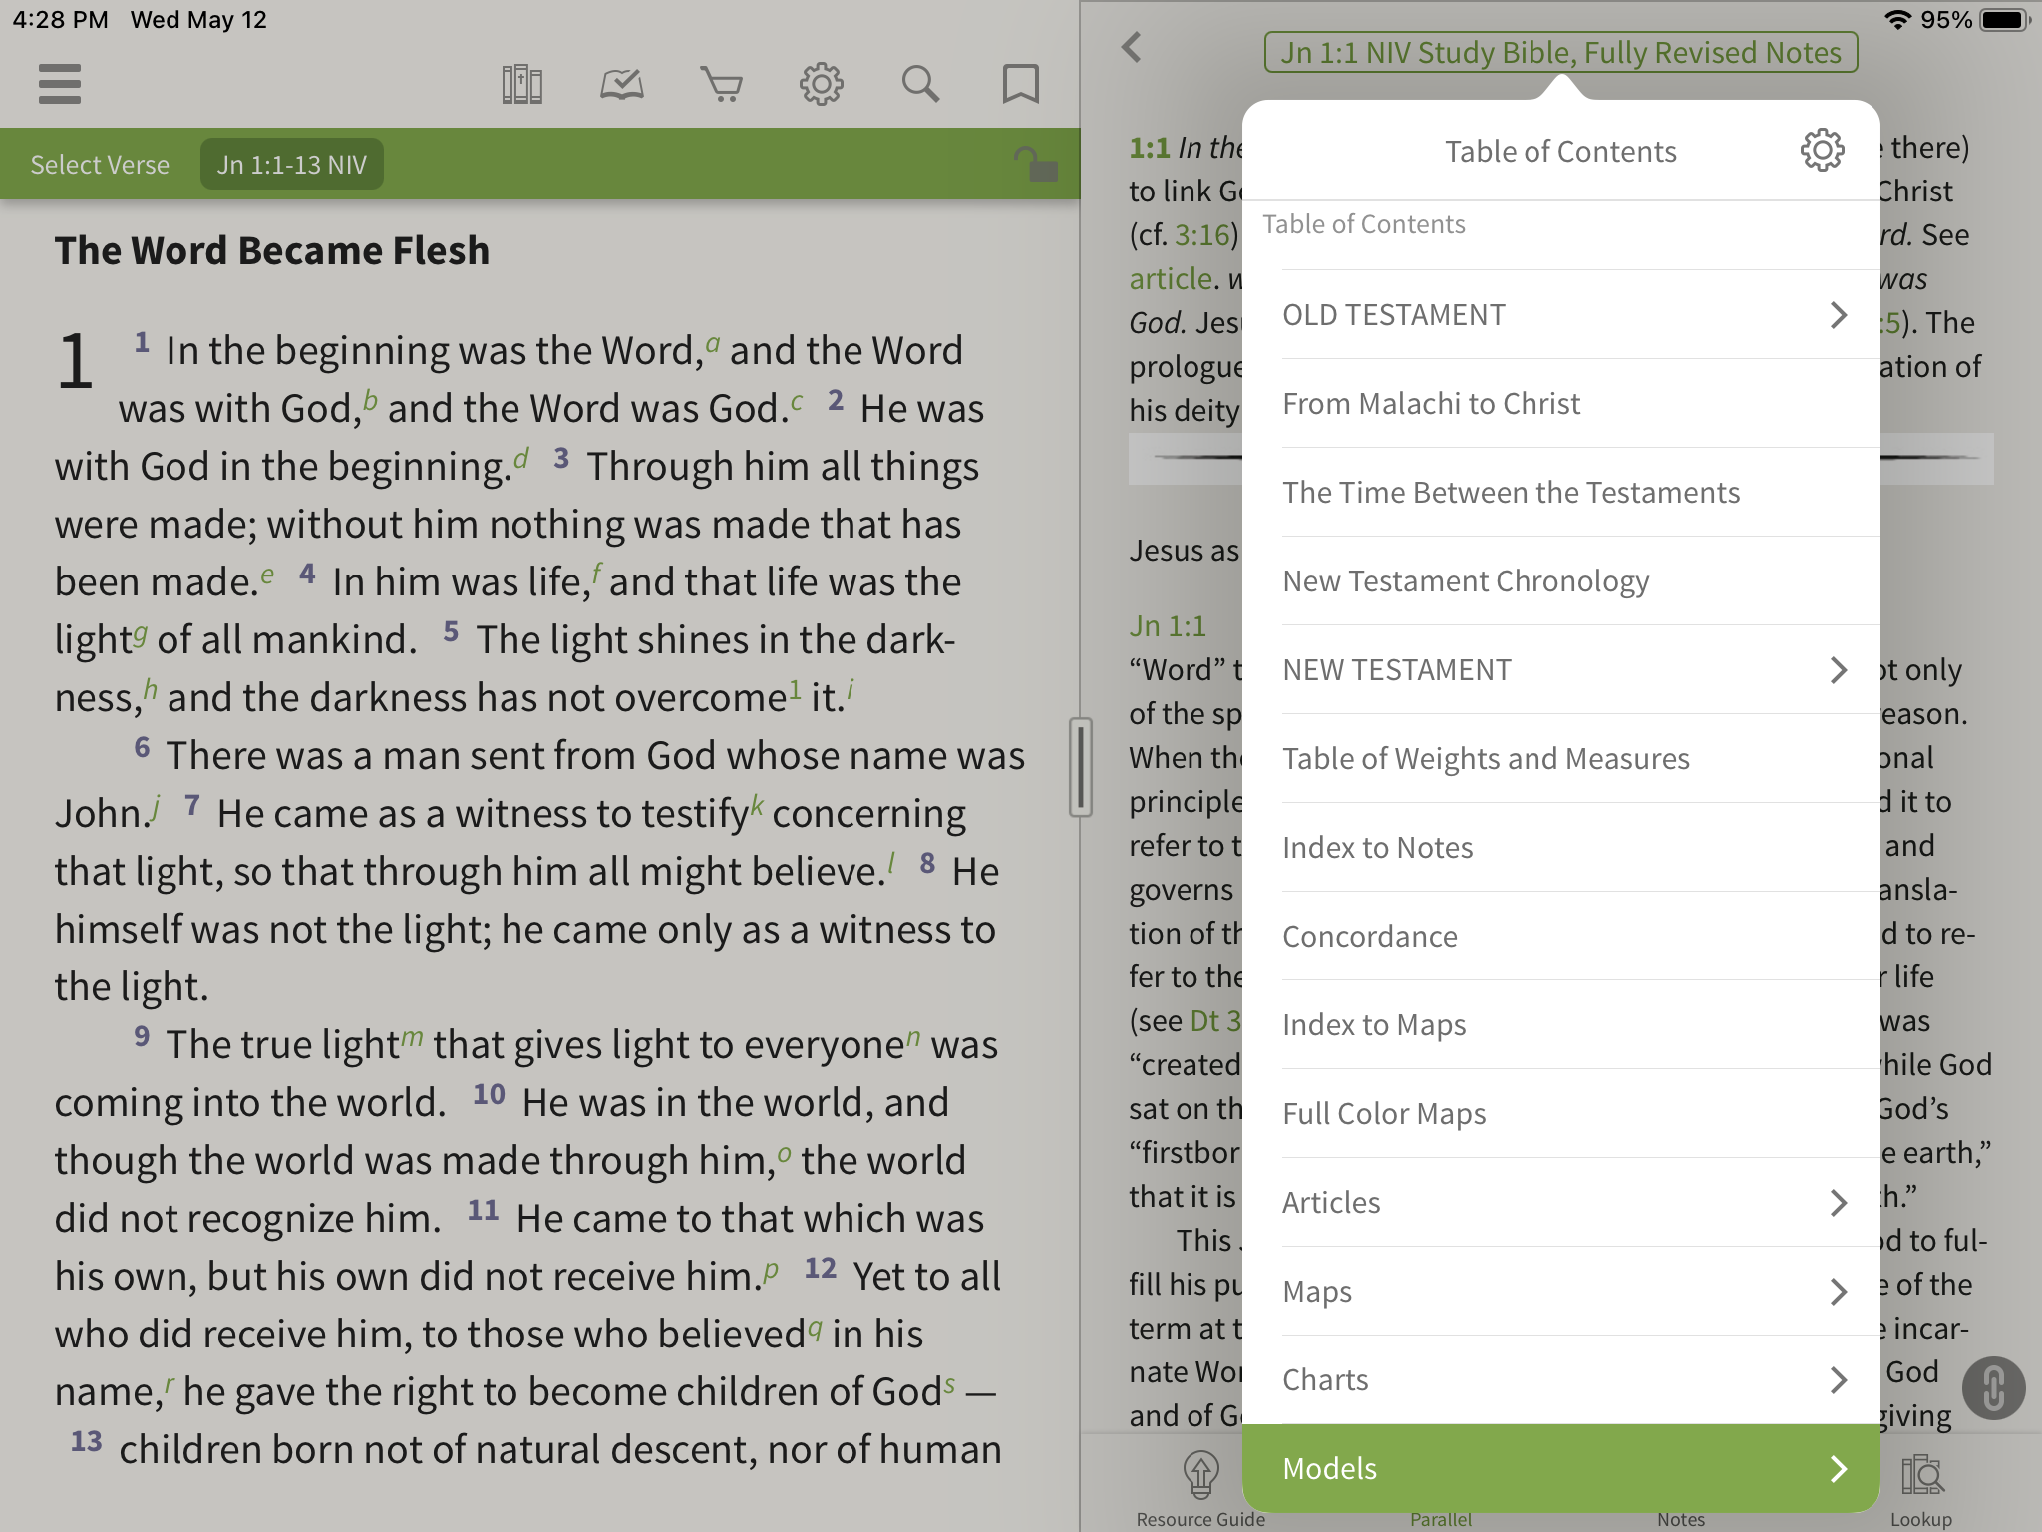The height and width of the screenshot is (1532, 2042).
Task: Tap the battery status indicator
Action: click(2005, 20)
